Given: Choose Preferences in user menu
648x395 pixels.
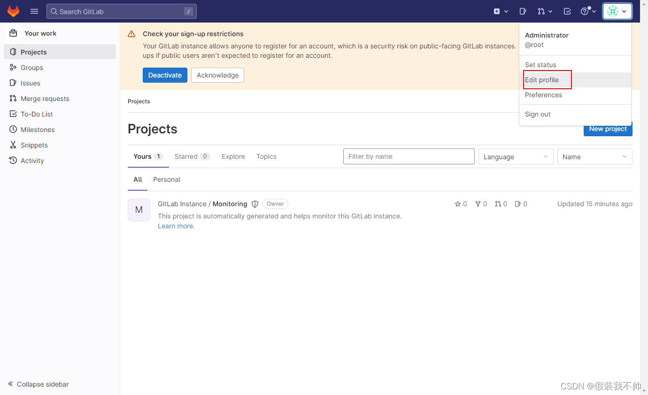Looking at the screenshot, I should click(x=575, y=95).
